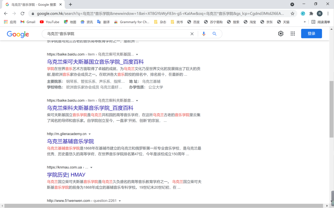Click the browser address bar URL
Image resolution: width=334 pixels, height=208 pixels.
tap(160, 14)
